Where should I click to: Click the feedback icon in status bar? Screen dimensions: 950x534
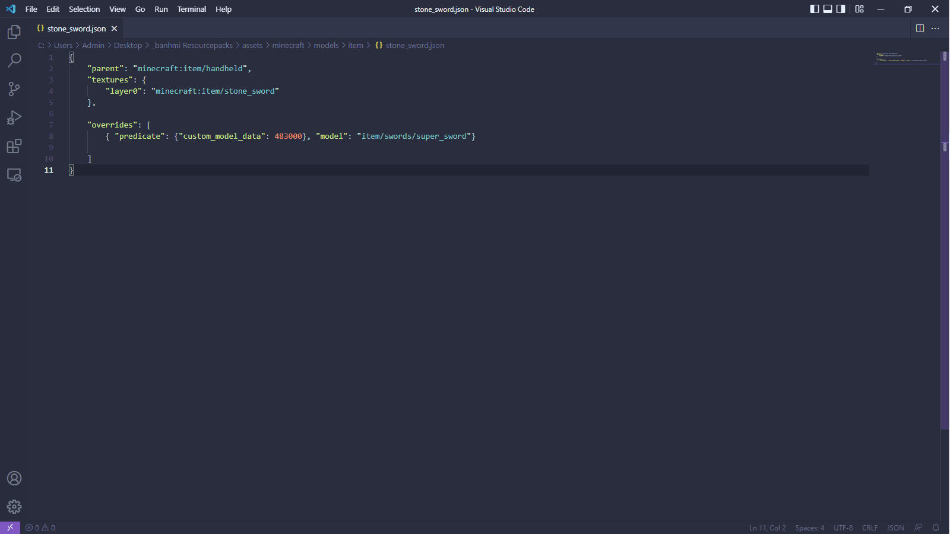tap(919, 527)
